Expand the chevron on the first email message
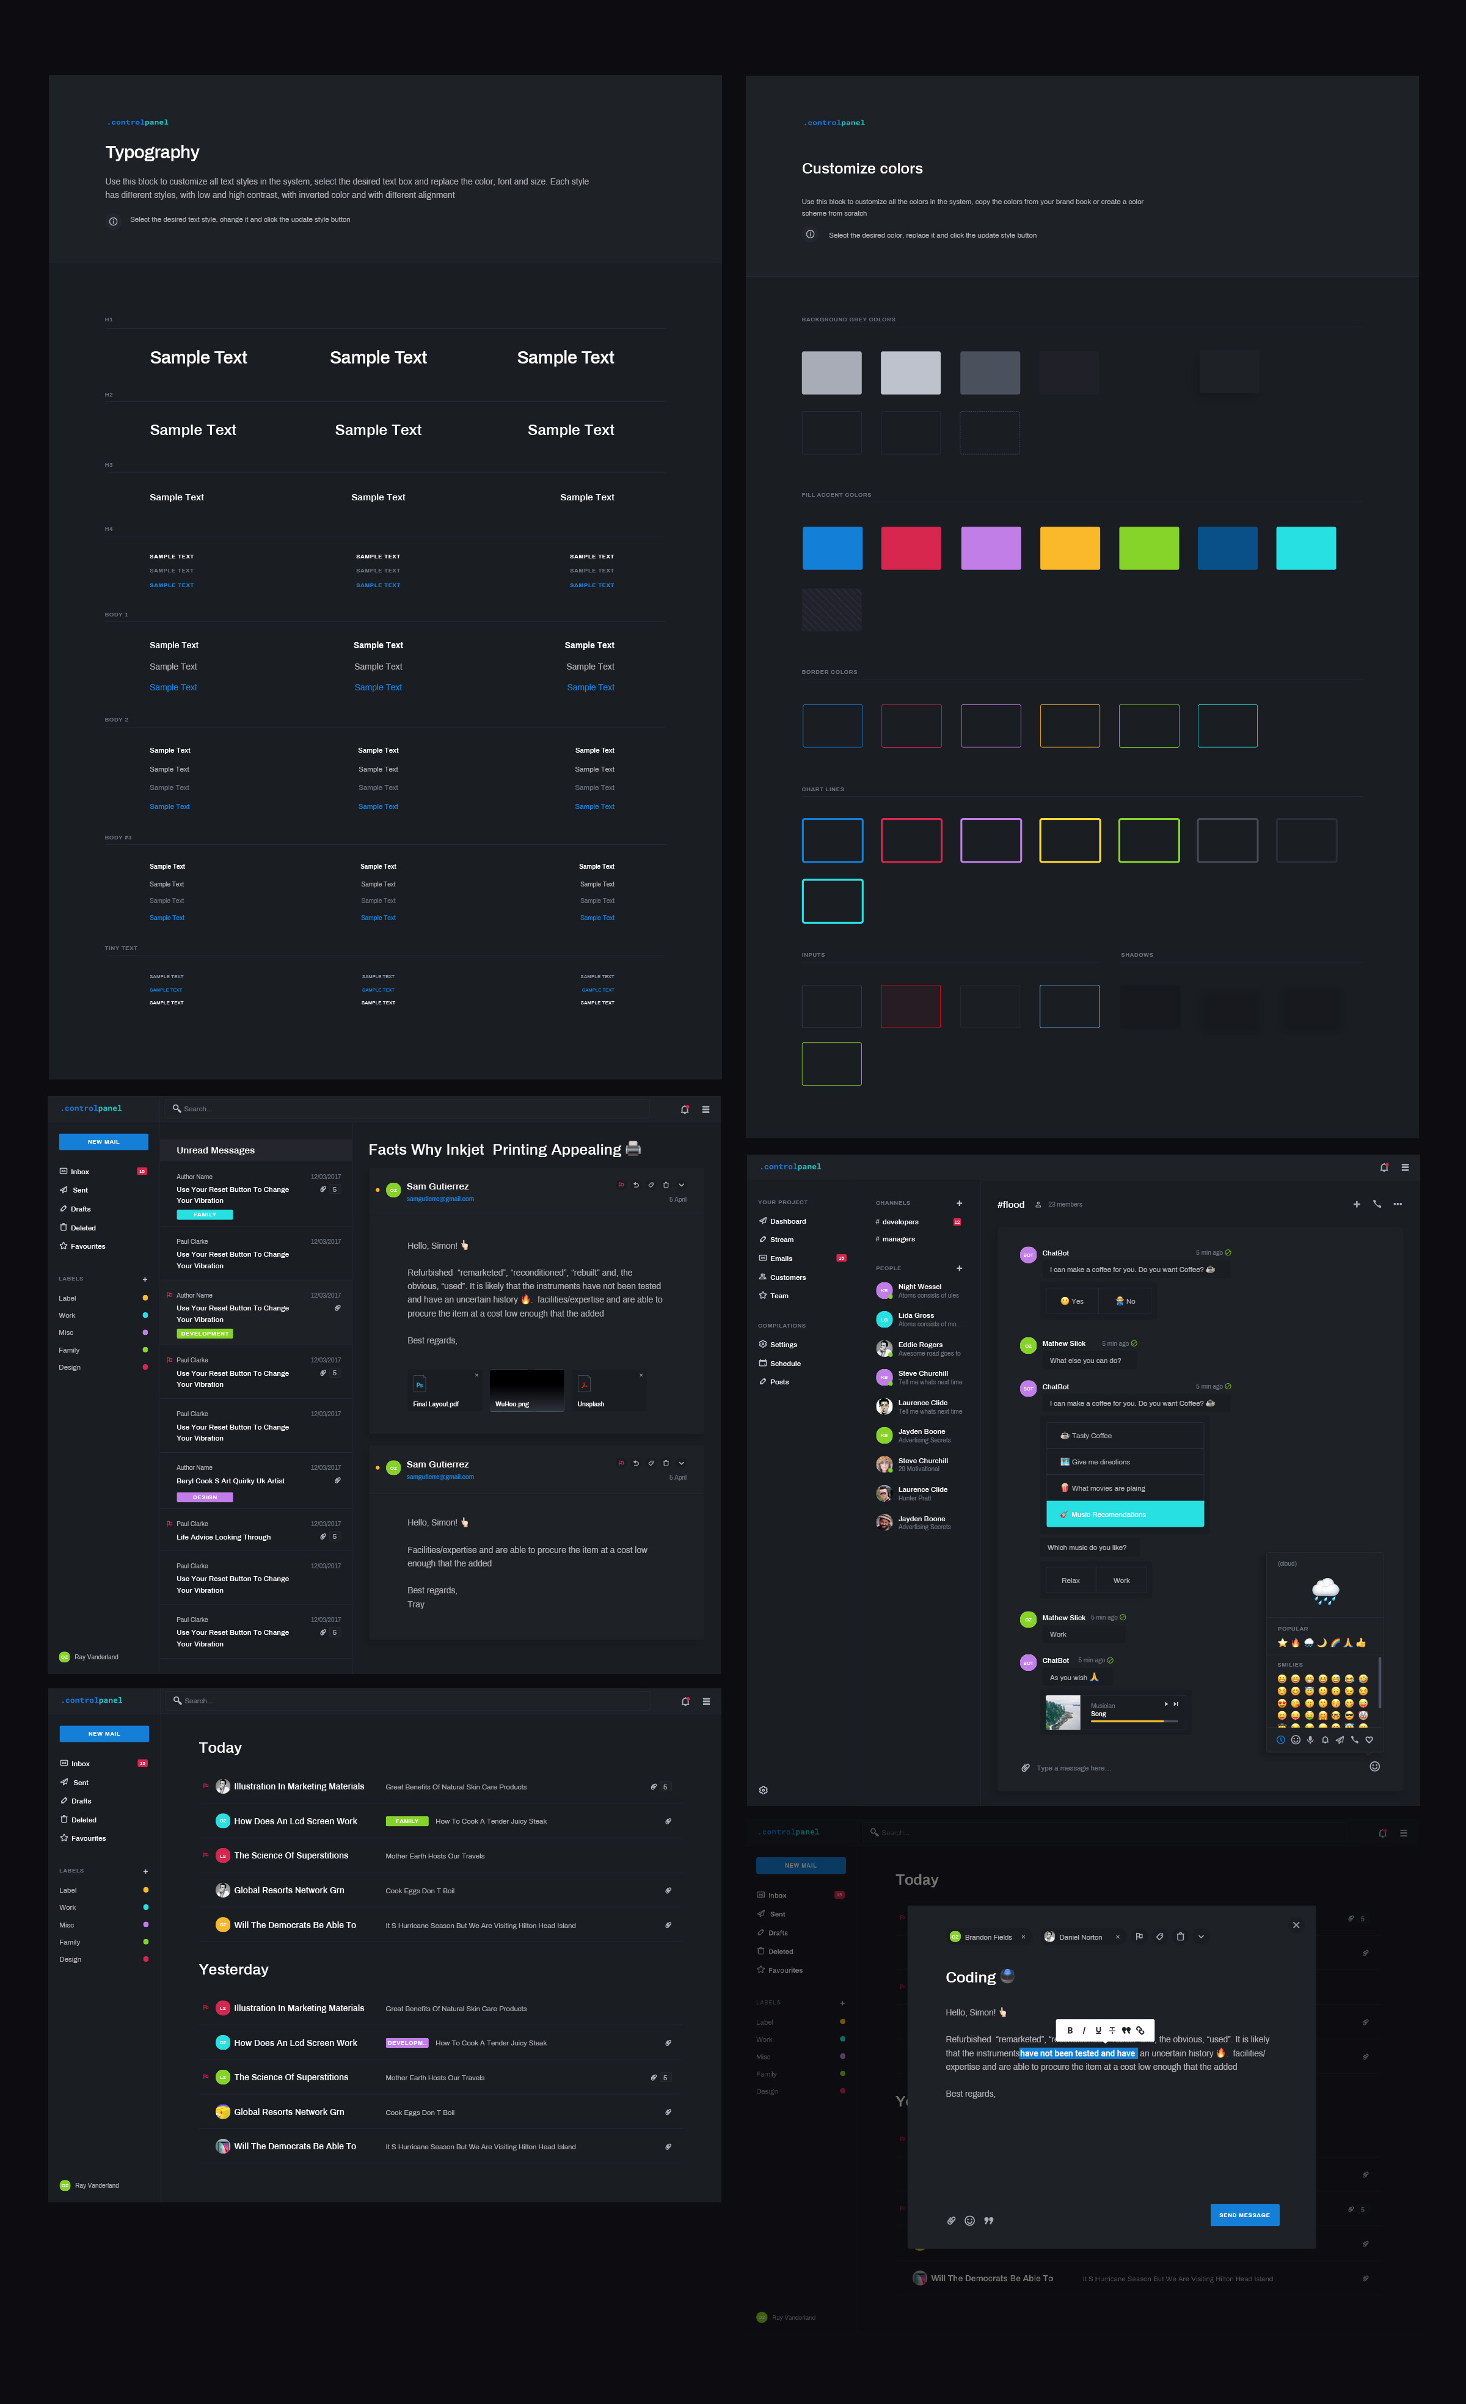 pos(681,1183)
